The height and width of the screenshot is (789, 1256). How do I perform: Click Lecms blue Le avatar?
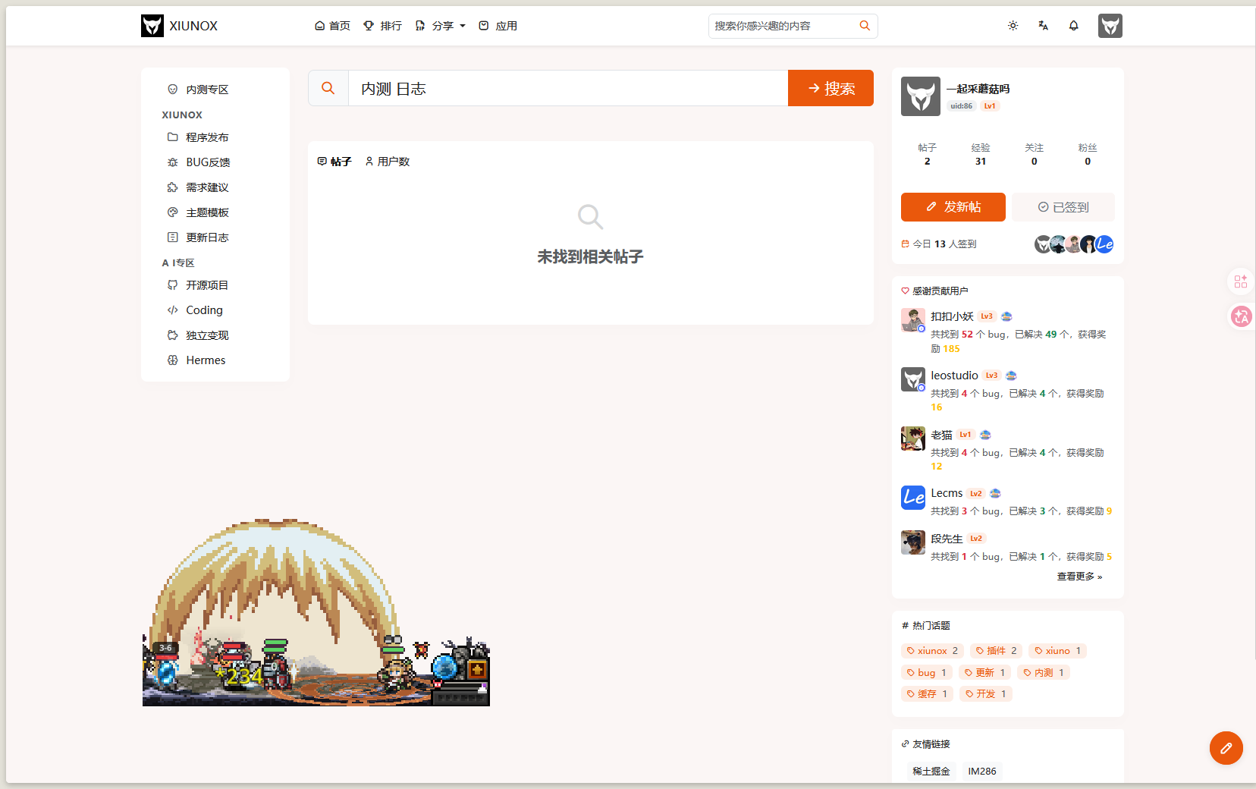click(913, 498)
